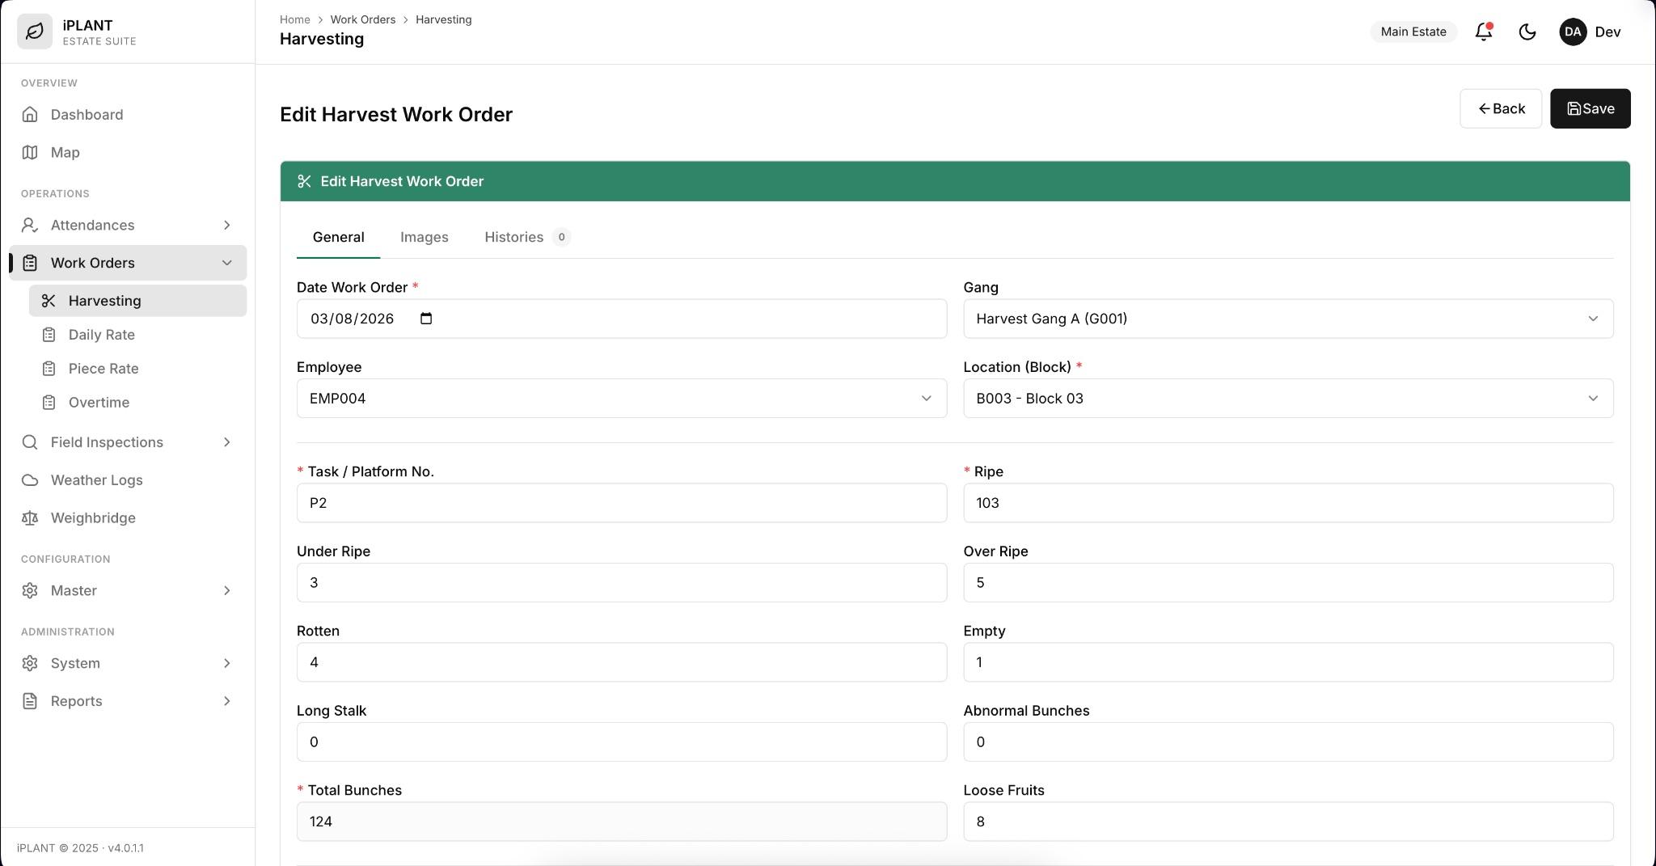The height and width of the screenshot is (866, 1656).
Task: Click the Dashboard home icon
Action: (30, 115)
